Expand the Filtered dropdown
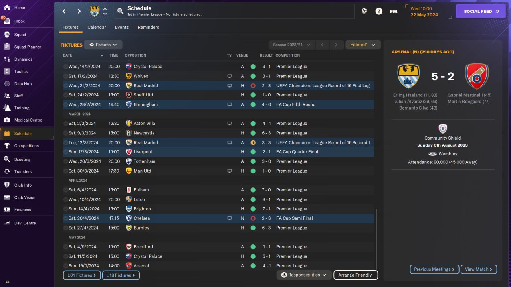 pos(362,45)
